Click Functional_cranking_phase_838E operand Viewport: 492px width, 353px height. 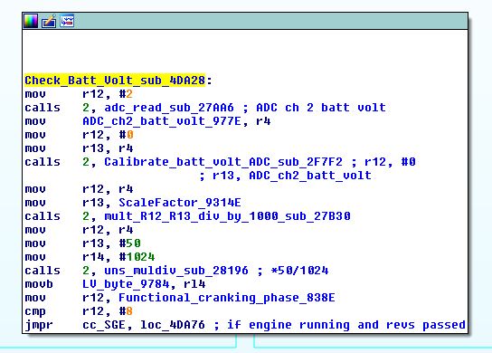pos(226,298)
